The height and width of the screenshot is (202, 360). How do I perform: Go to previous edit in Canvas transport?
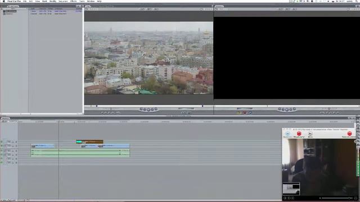280,109
